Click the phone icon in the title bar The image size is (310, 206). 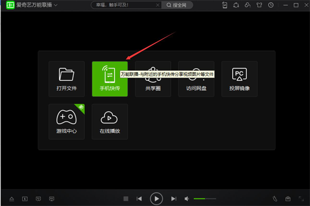[x=225, y=5]
